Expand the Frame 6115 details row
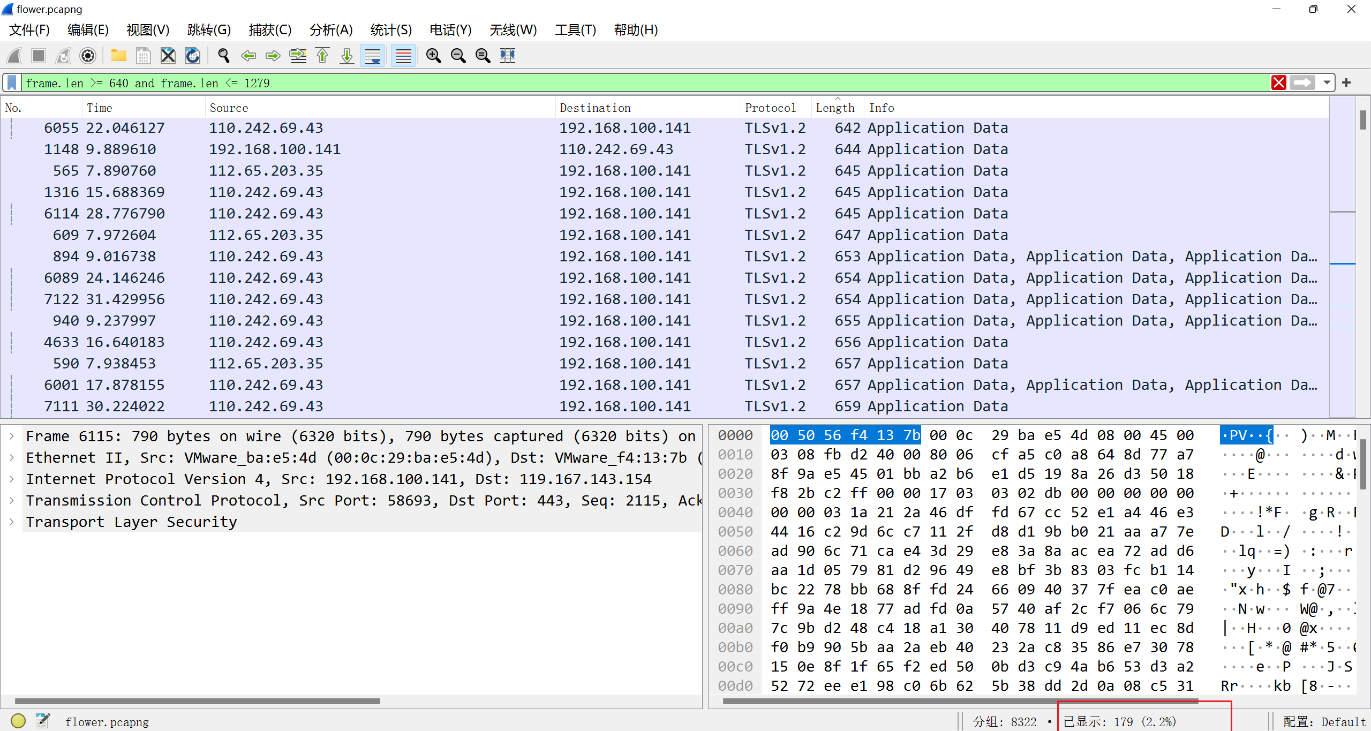This screenshot has width=1371, height=731. 12,436
